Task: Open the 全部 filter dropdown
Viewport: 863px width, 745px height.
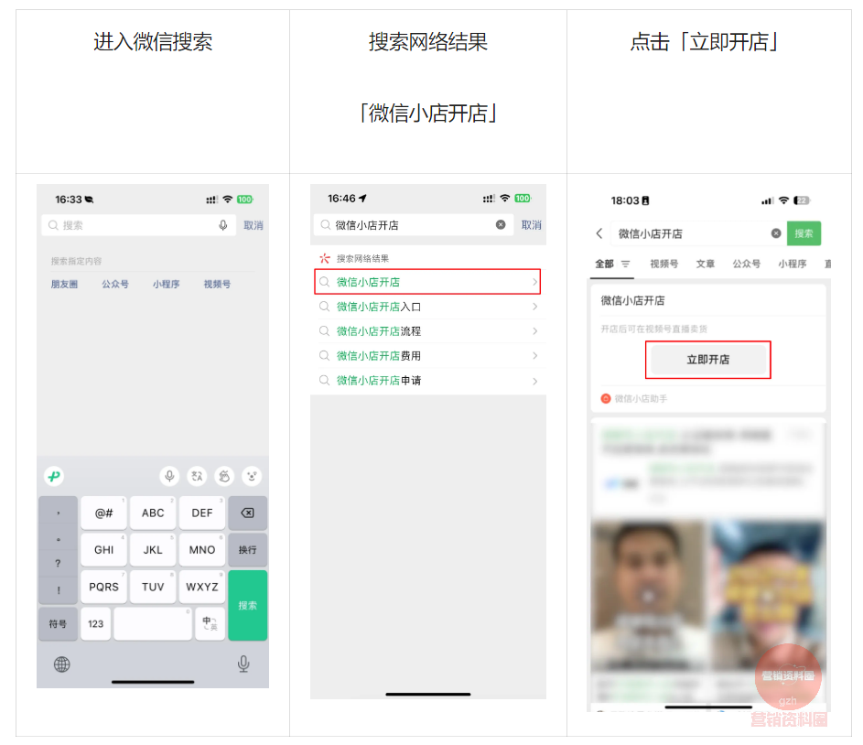Action: [612, 264]
